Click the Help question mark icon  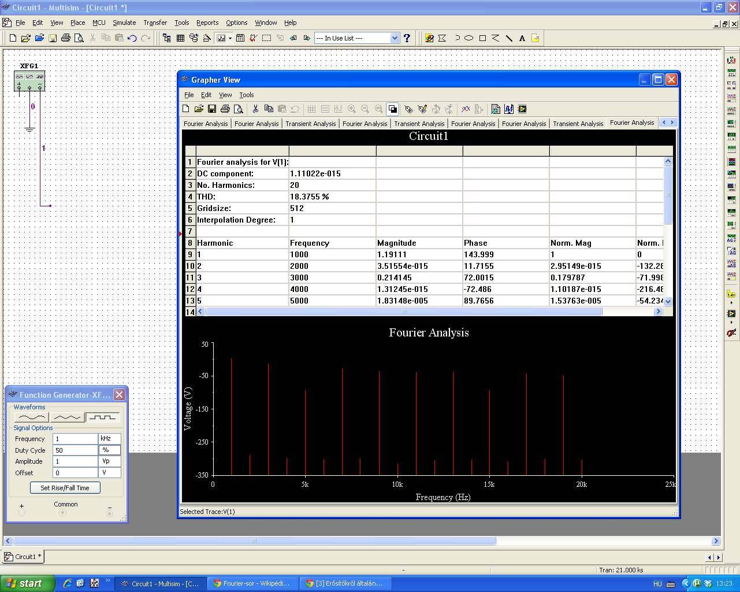point(407,38)
